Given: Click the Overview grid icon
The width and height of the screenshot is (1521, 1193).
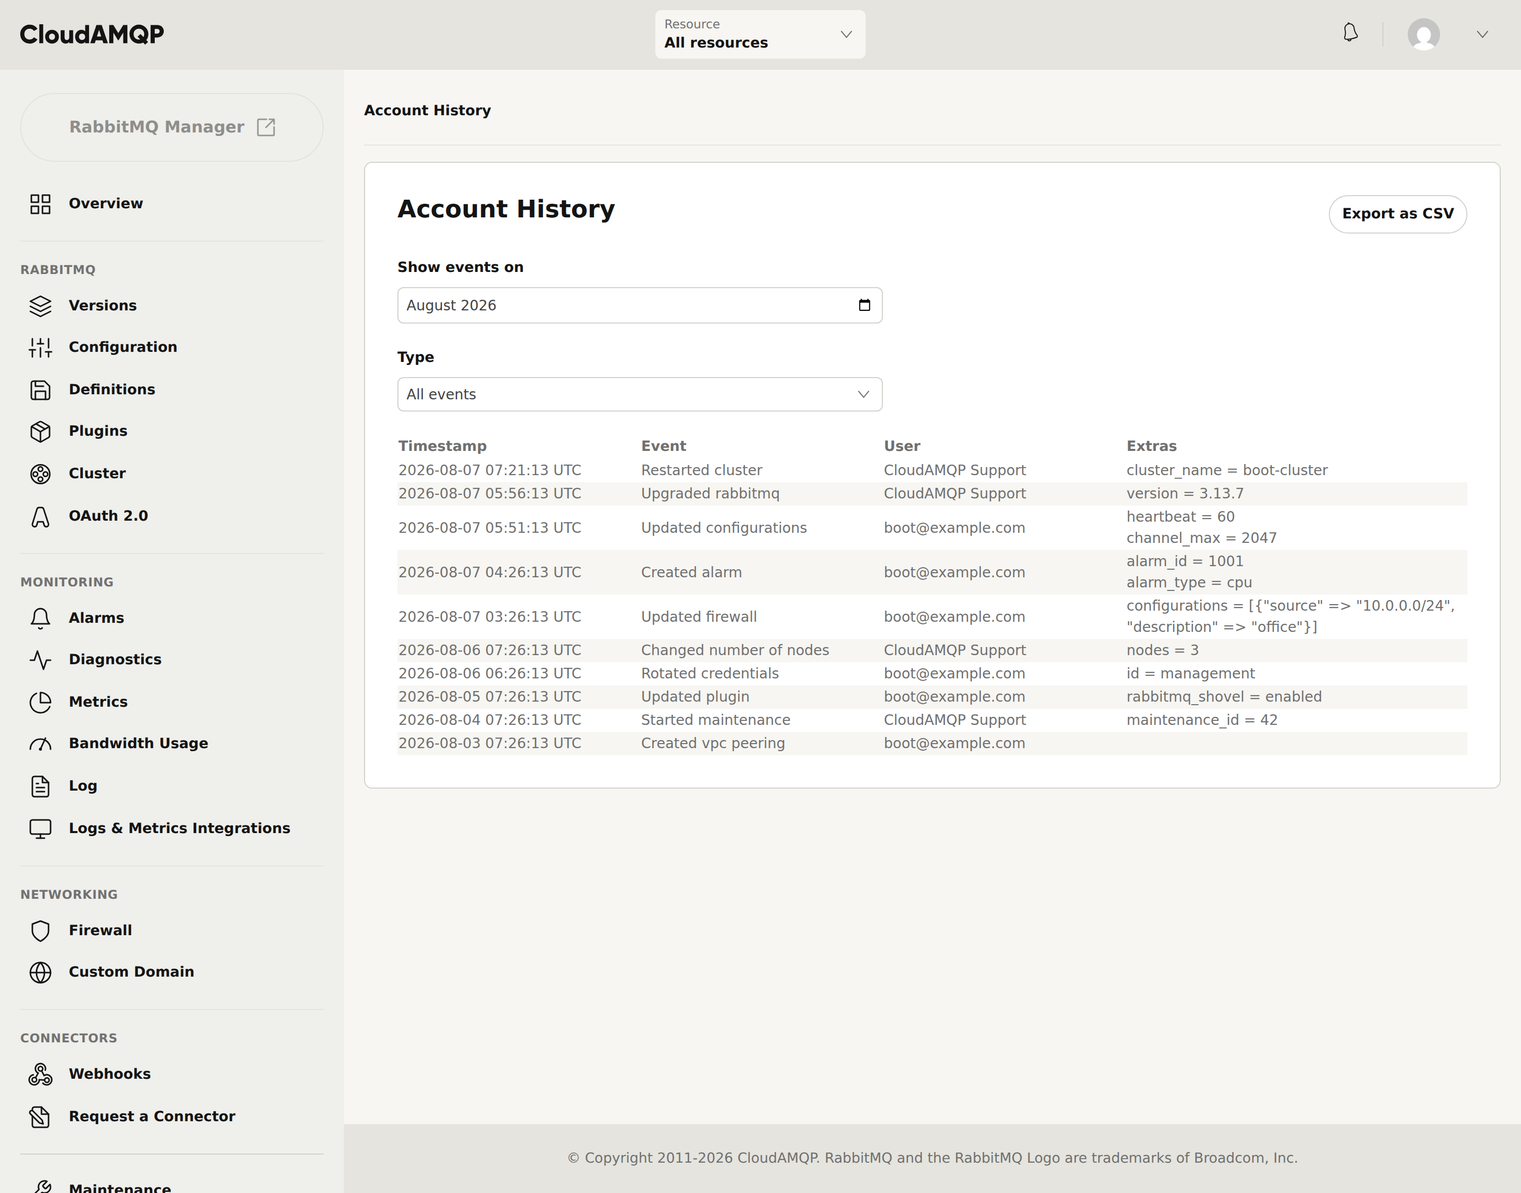Looking at the screenshot, I should [x=40, y=204].
